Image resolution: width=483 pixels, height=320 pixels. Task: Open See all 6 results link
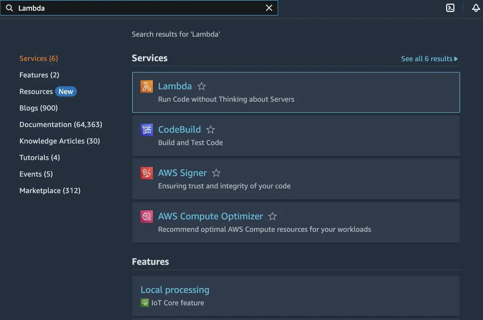coord(430,59)
